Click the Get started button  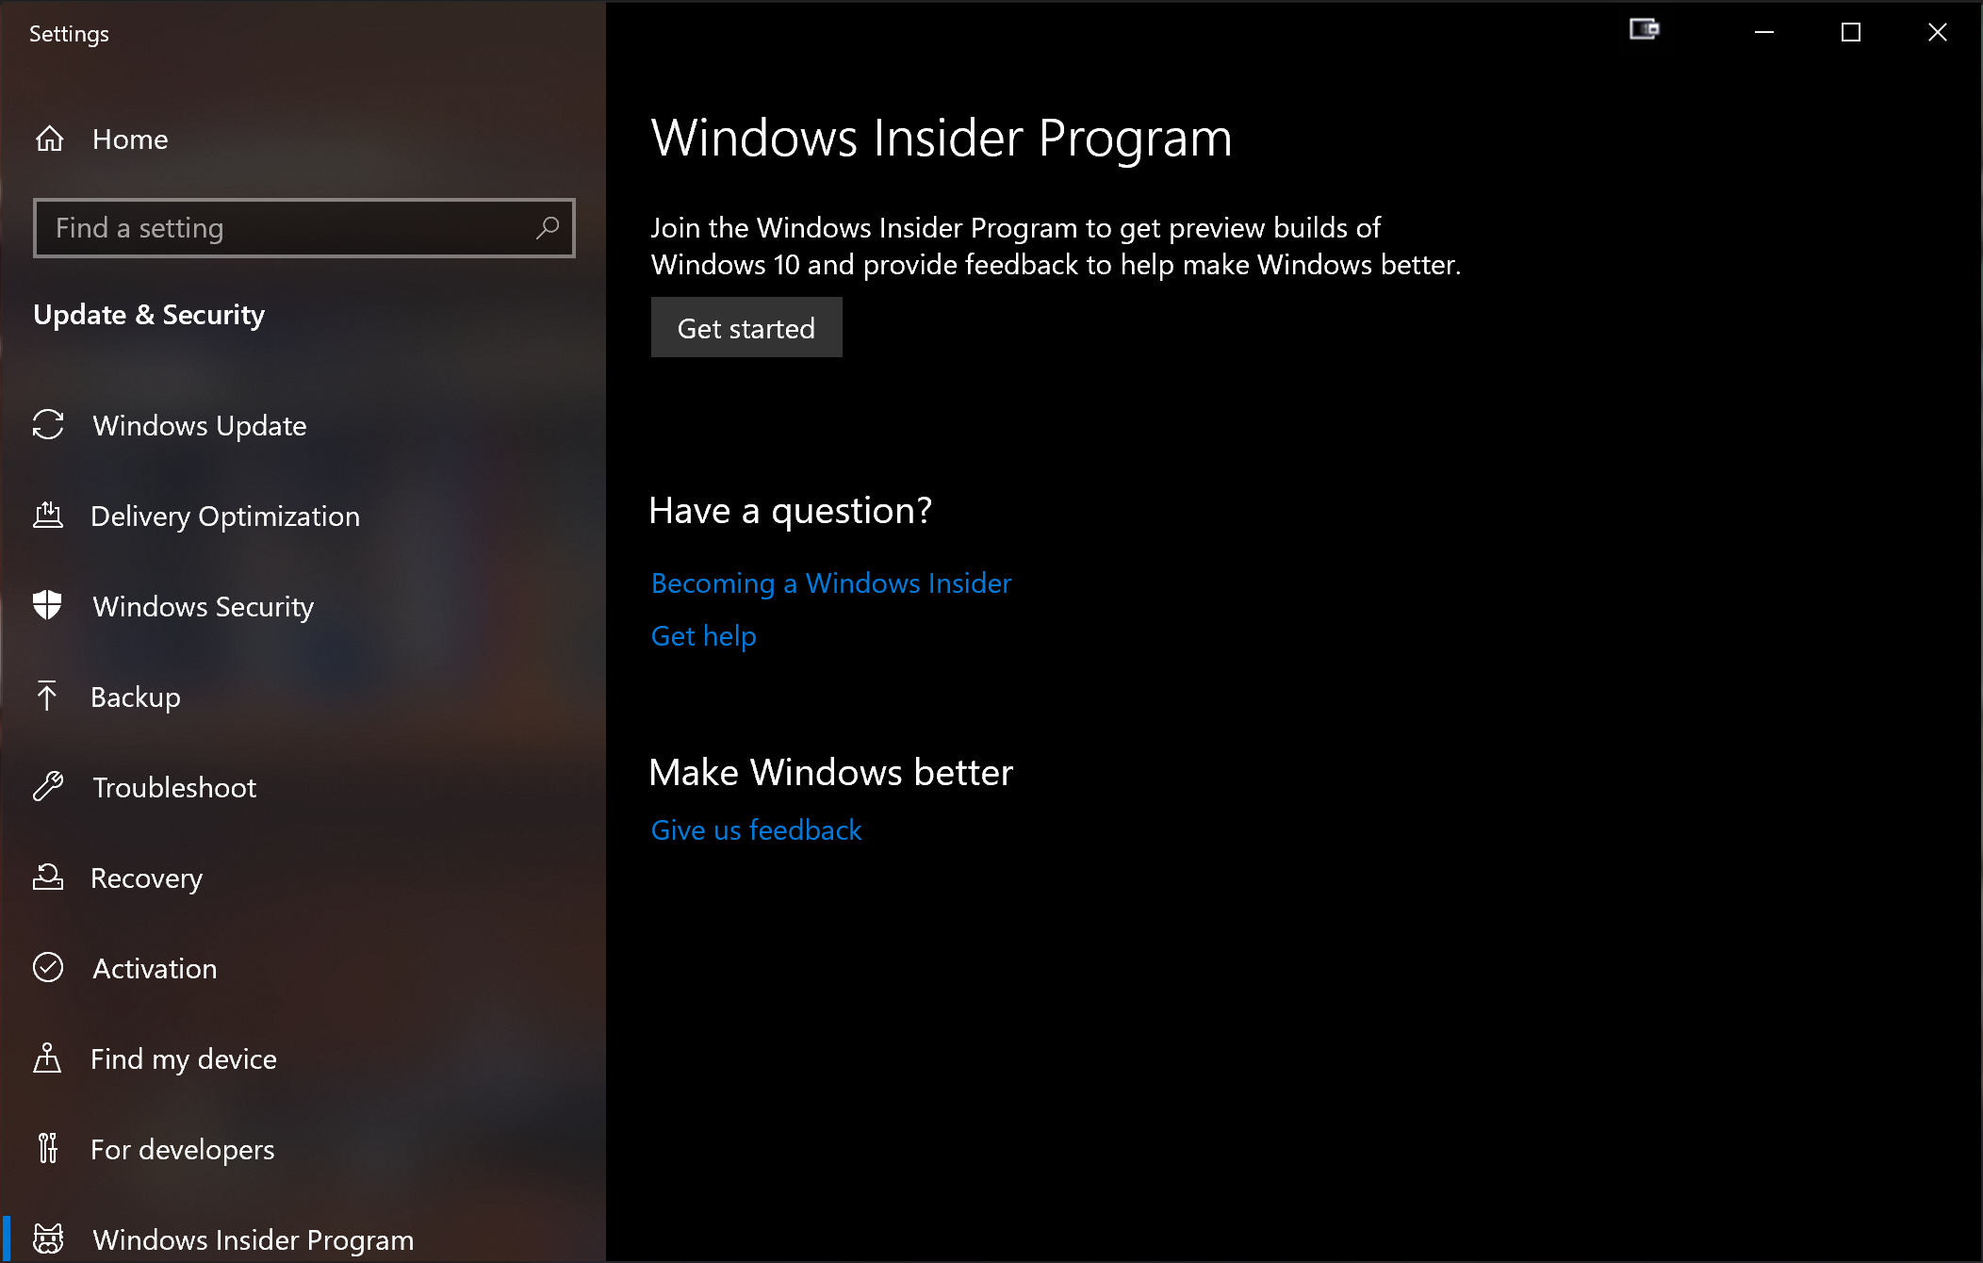747,328
